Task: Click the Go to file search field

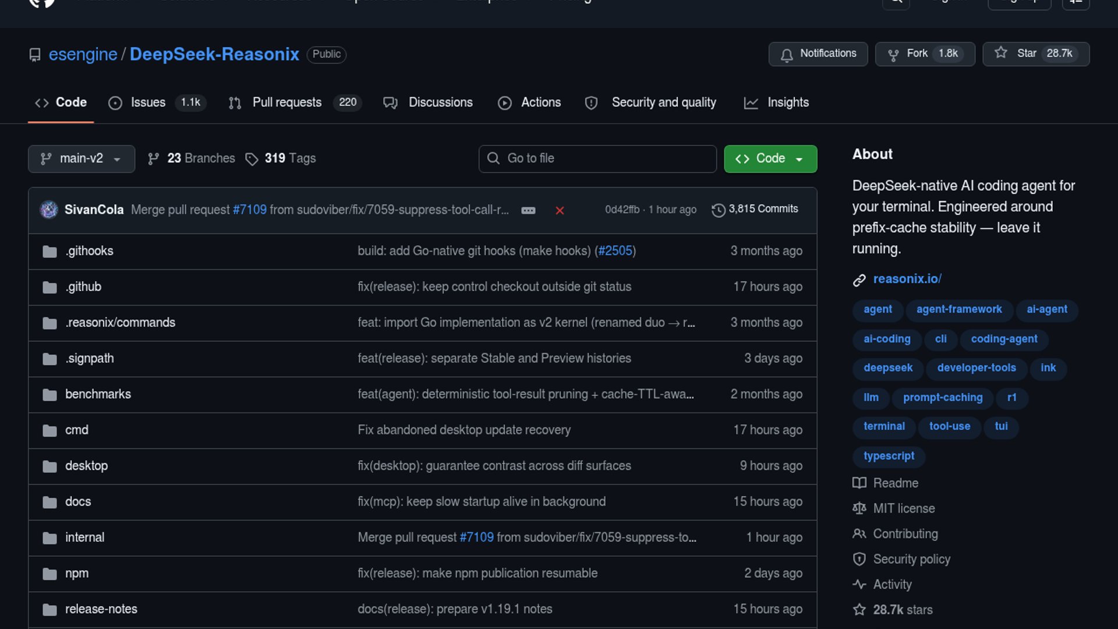Action: [x=597, y=158]
